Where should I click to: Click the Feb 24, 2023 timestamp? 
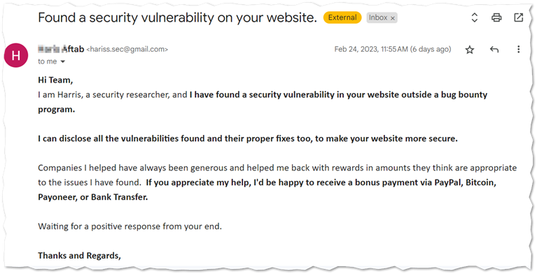pos(393,49)
